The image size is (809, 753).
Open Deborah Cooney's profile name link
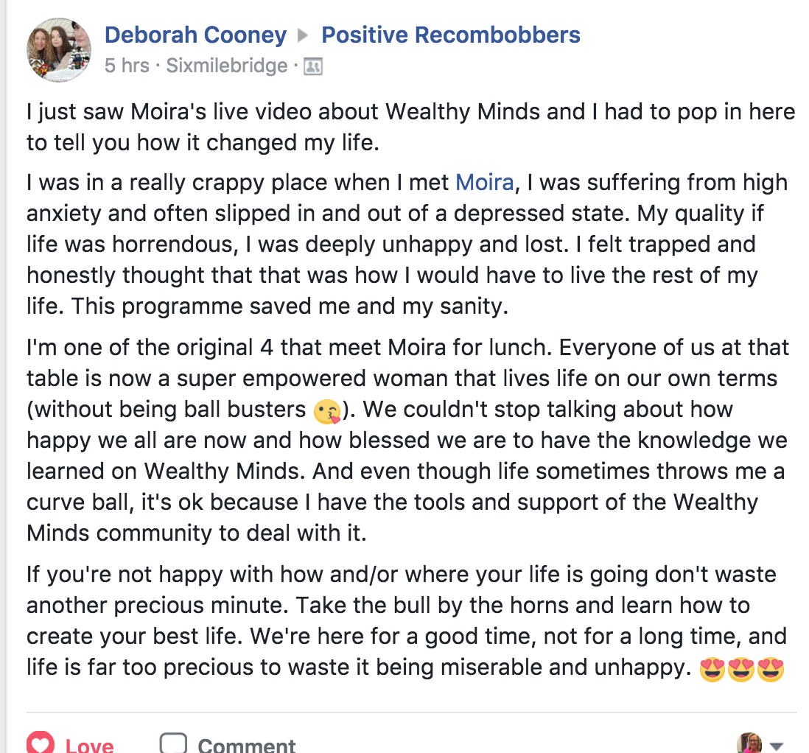pos(195,35)
